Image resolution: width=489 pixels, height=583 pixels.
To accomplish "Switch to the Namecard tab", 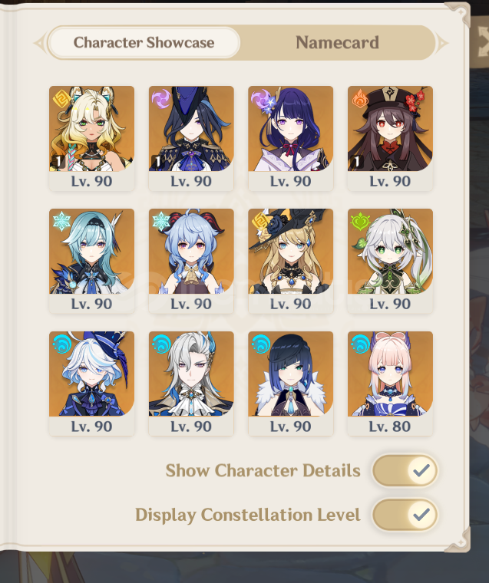I will point(337,42).
